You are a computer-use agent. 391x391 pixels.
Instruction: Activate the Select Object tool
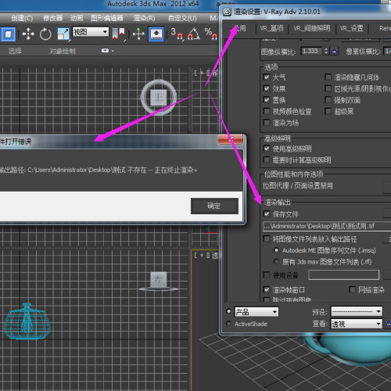[8, 34]
